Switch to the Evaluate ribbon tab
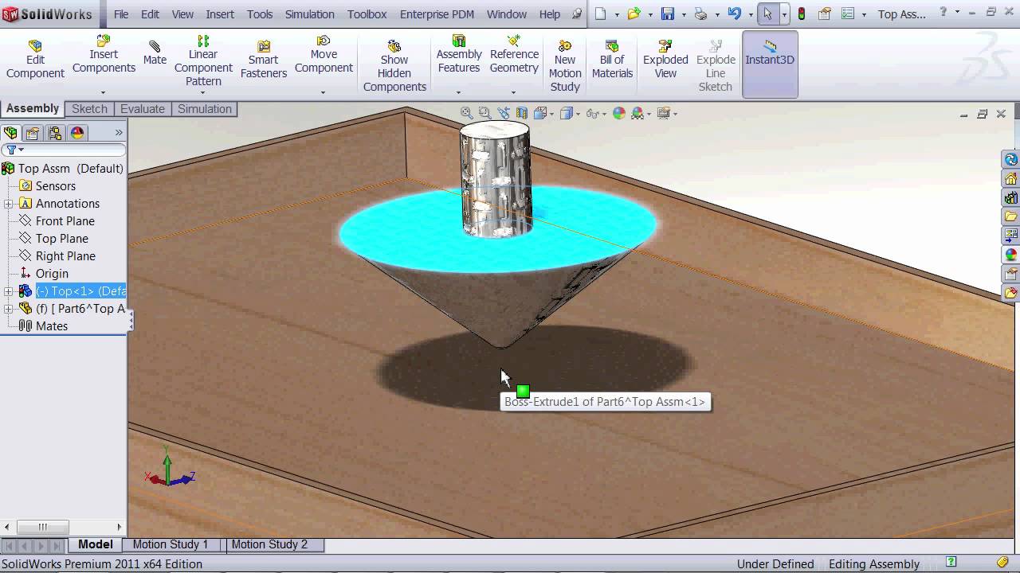Image resolution: width=1020 pixels, height=573 pixels. click(x=143, y=109)
